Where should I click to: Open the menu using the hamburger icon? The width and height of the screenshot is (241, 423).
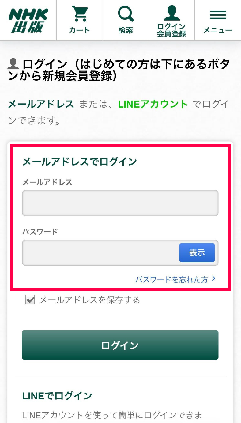(x=217, y=15)
